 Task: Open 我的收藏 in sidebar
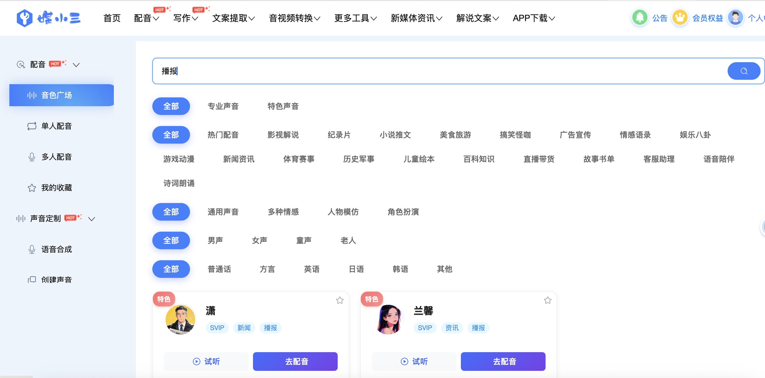56,188
